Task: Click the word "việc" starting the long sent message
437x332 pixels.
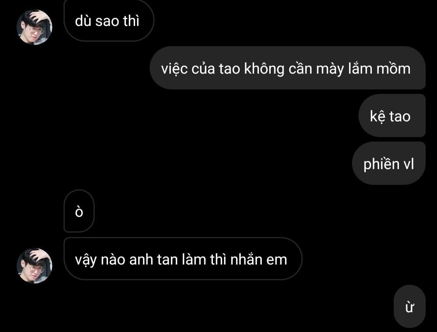Action: (x=174, y=69)
